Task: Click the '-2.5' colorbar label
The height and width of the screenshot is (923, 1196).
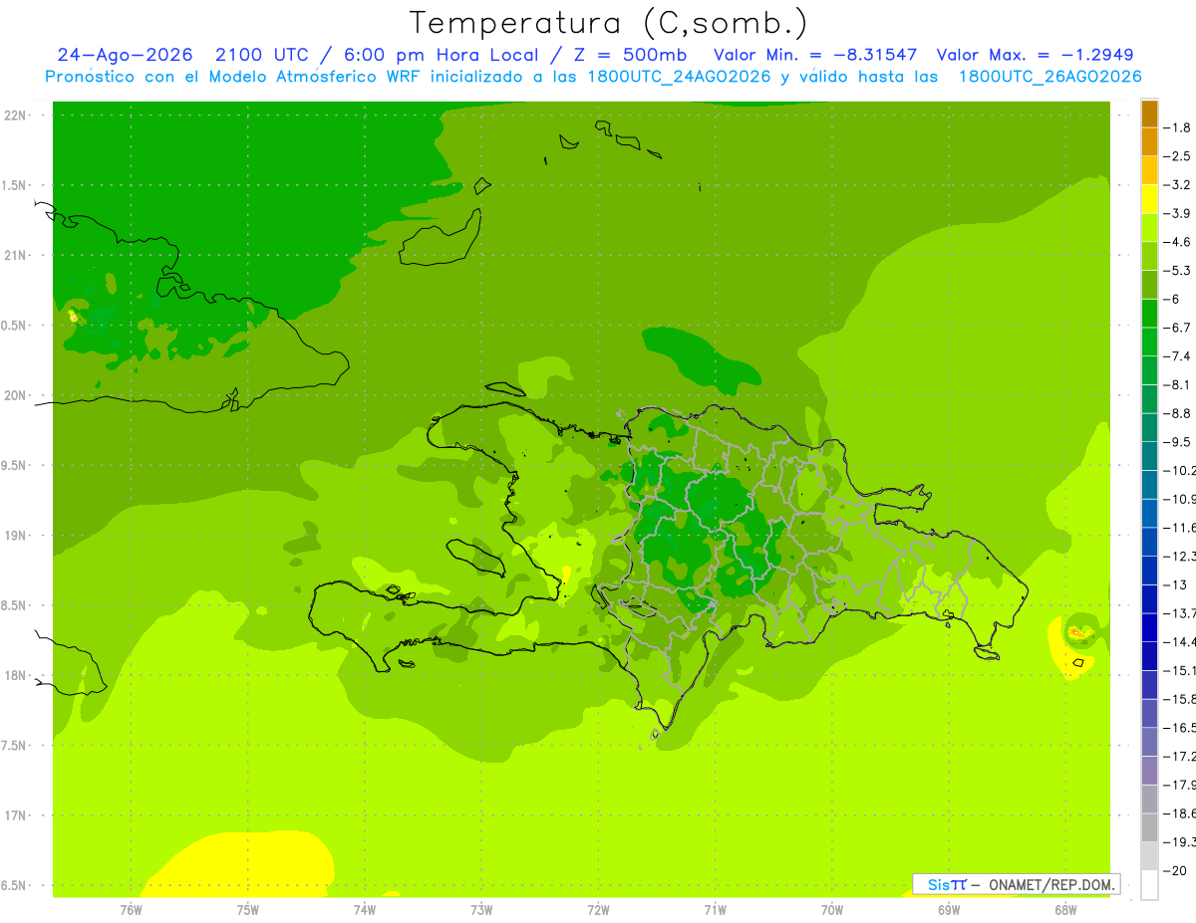Action: point(1178,156)
